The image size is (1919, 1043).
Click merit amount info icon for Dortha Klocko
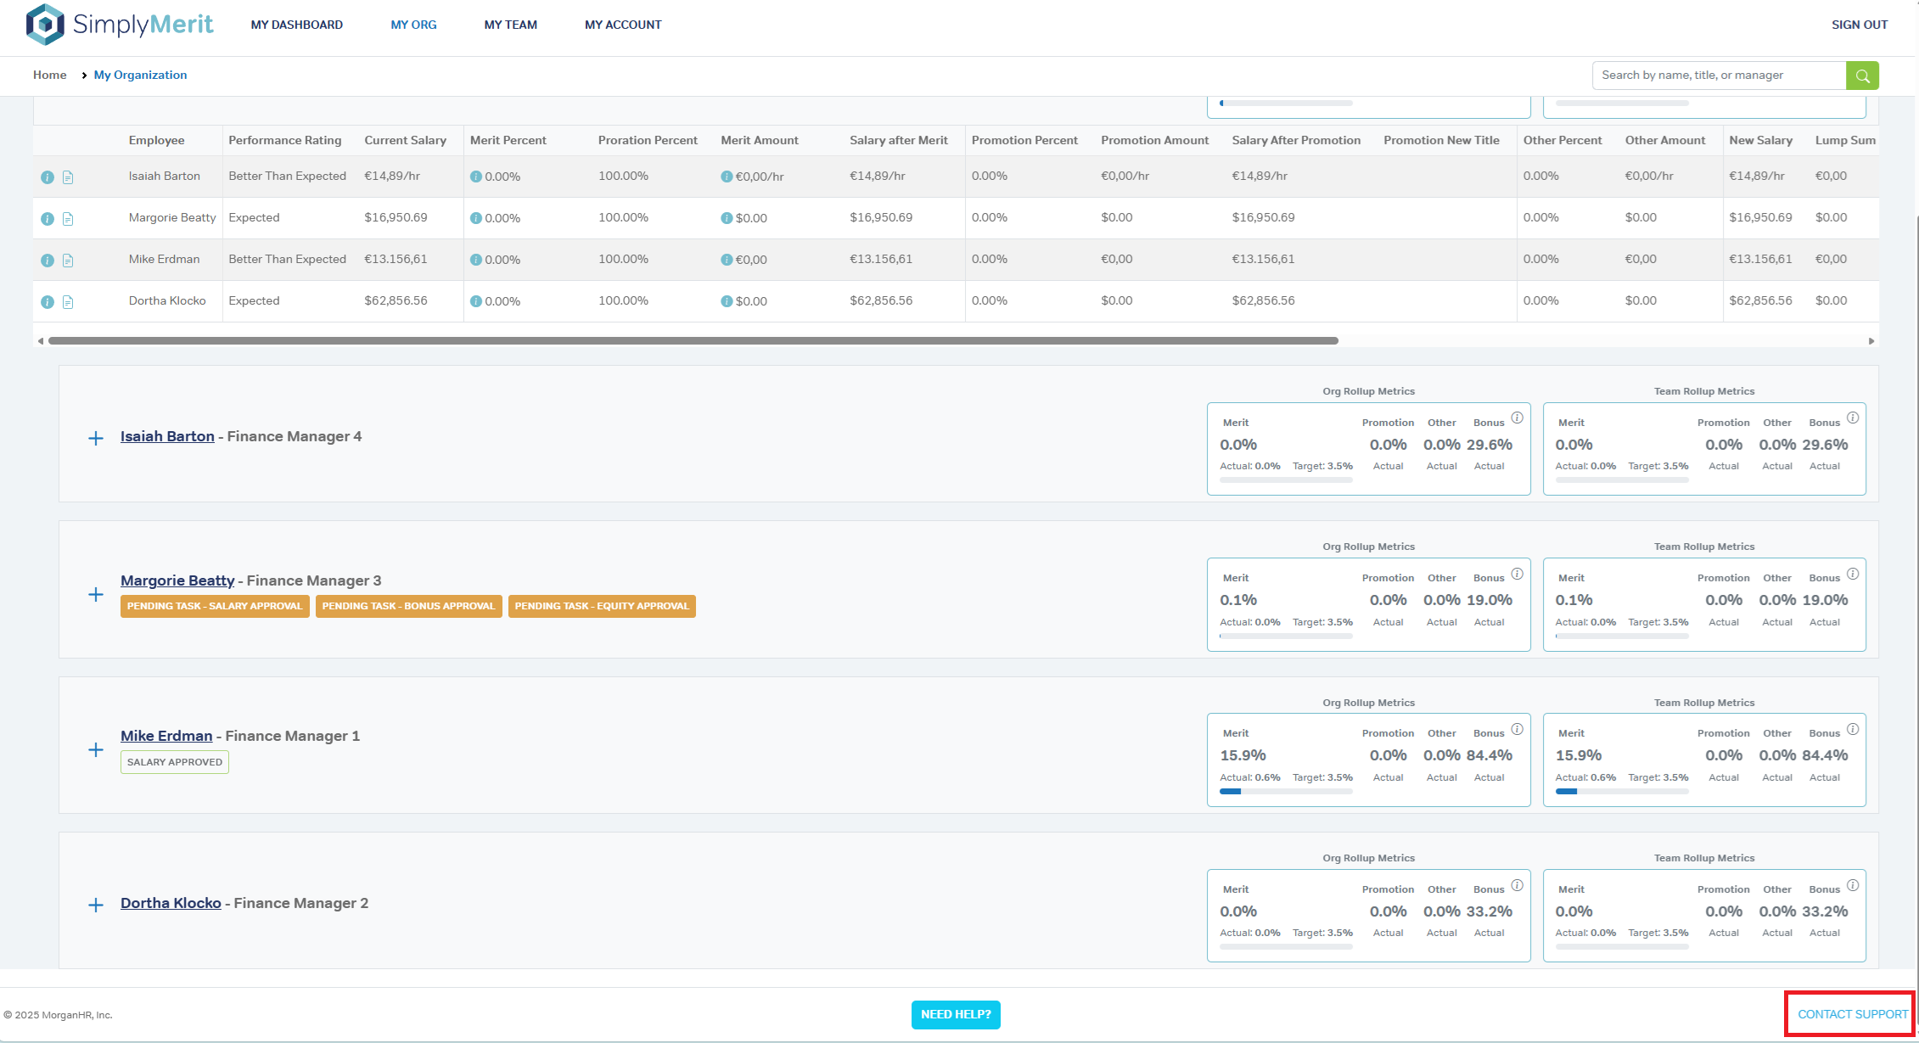727,301
